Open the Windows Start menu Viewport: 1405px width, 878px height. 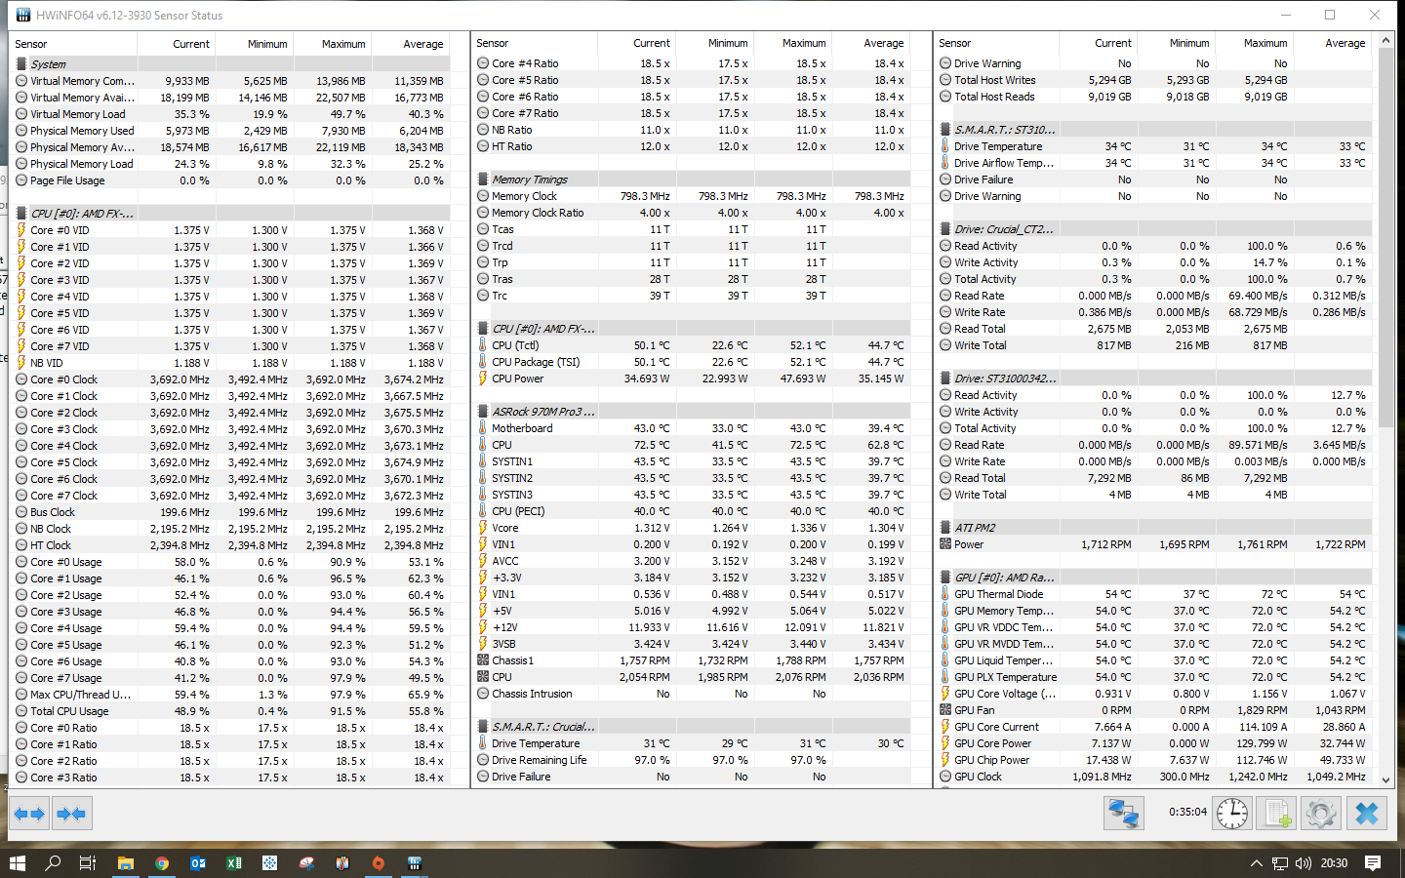point(17,862)
